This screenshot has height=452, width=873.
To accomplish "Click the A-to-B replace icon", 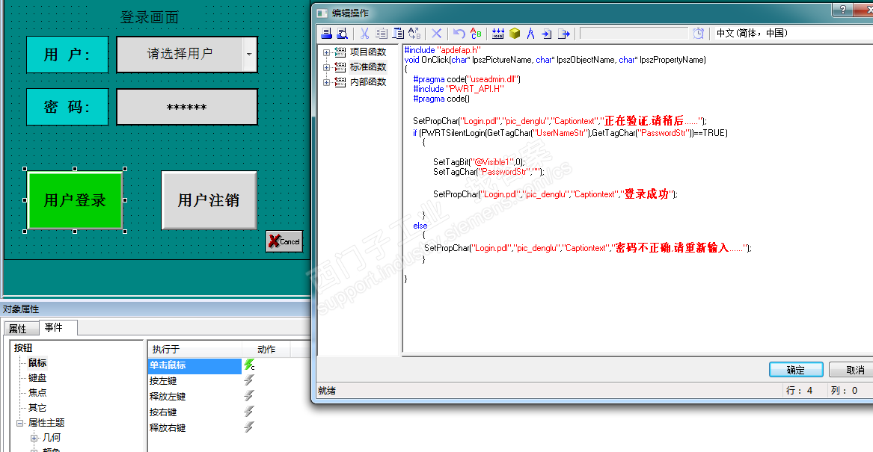I will pos(414,34).
